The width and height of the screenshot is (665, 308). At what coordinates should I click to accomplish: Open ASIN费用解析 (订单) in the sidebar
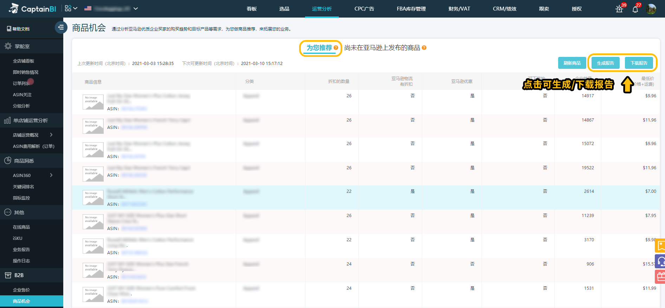click(x=34, y=146)
